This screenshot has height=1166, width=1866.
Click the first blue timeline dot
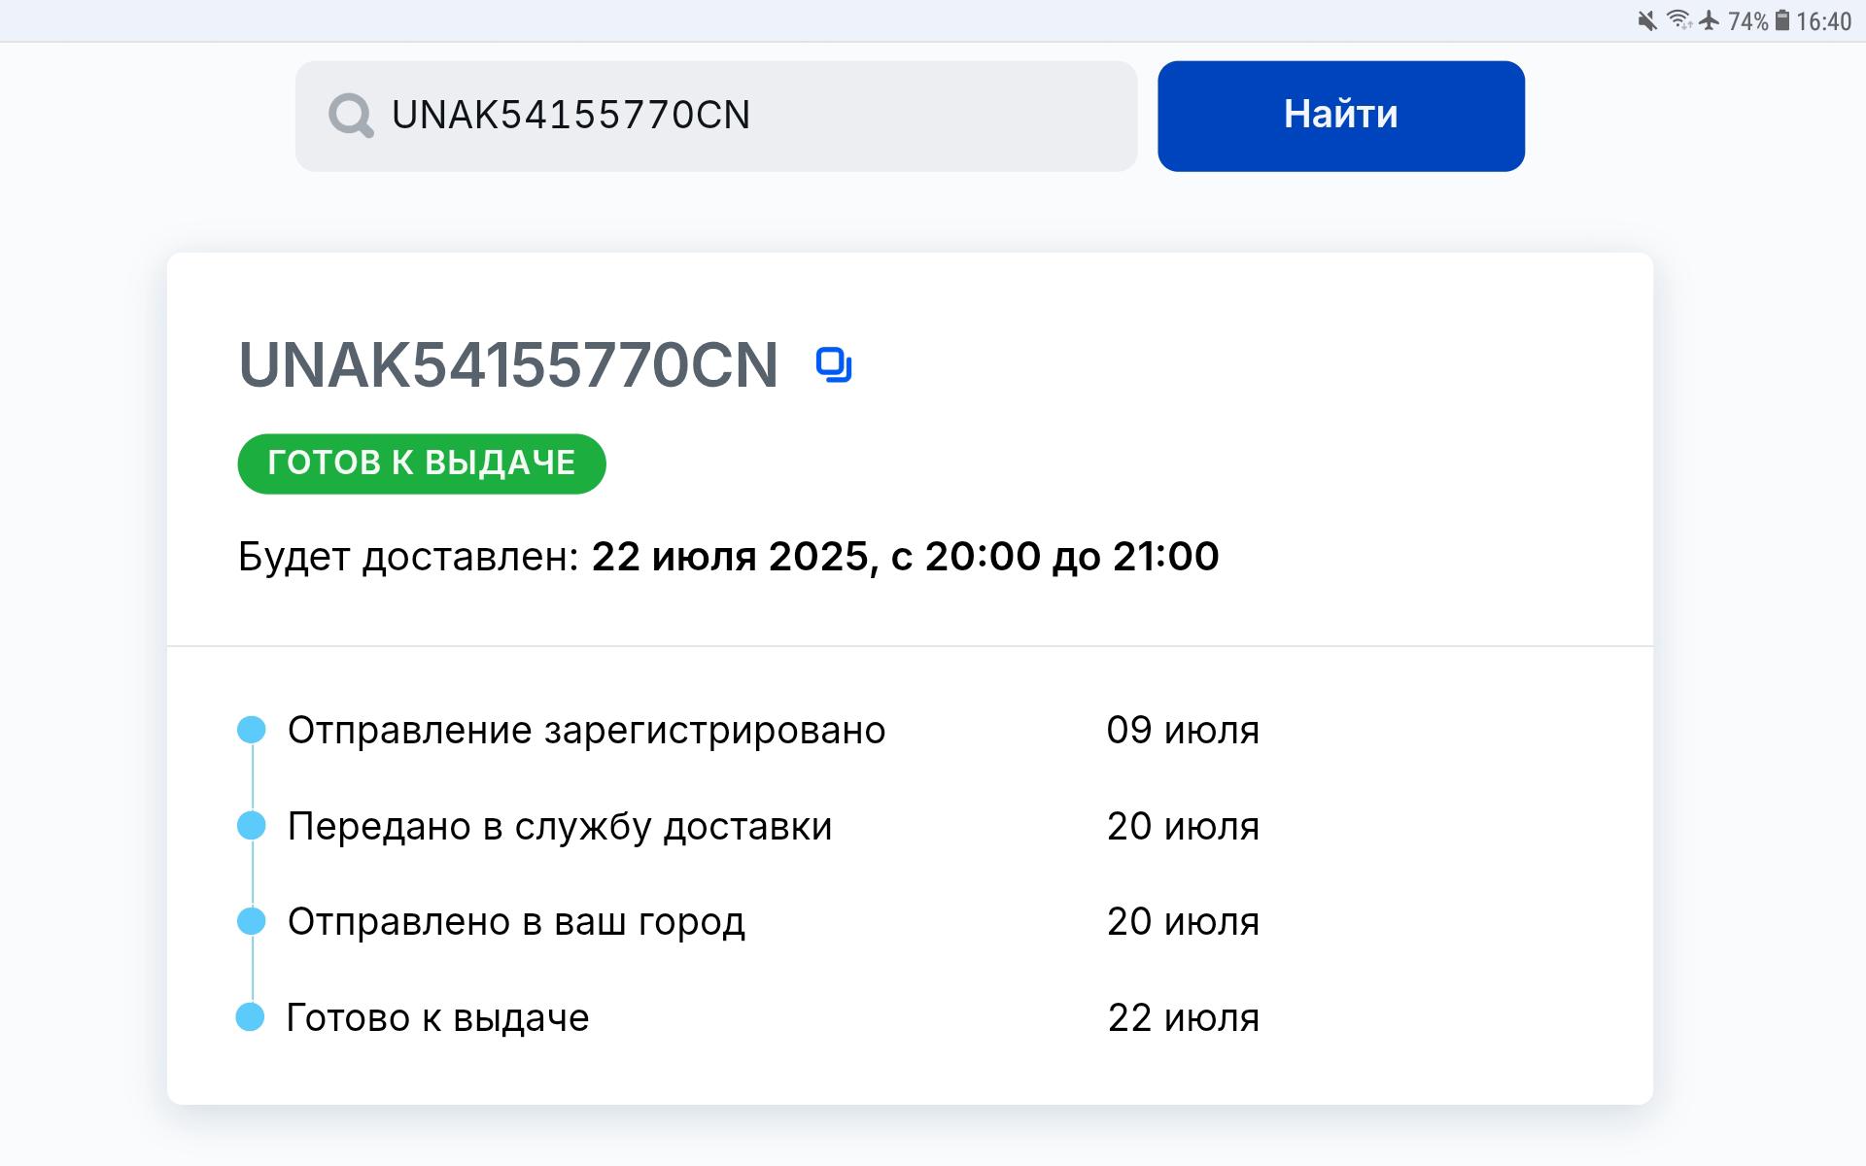click(x=252, y=730)
